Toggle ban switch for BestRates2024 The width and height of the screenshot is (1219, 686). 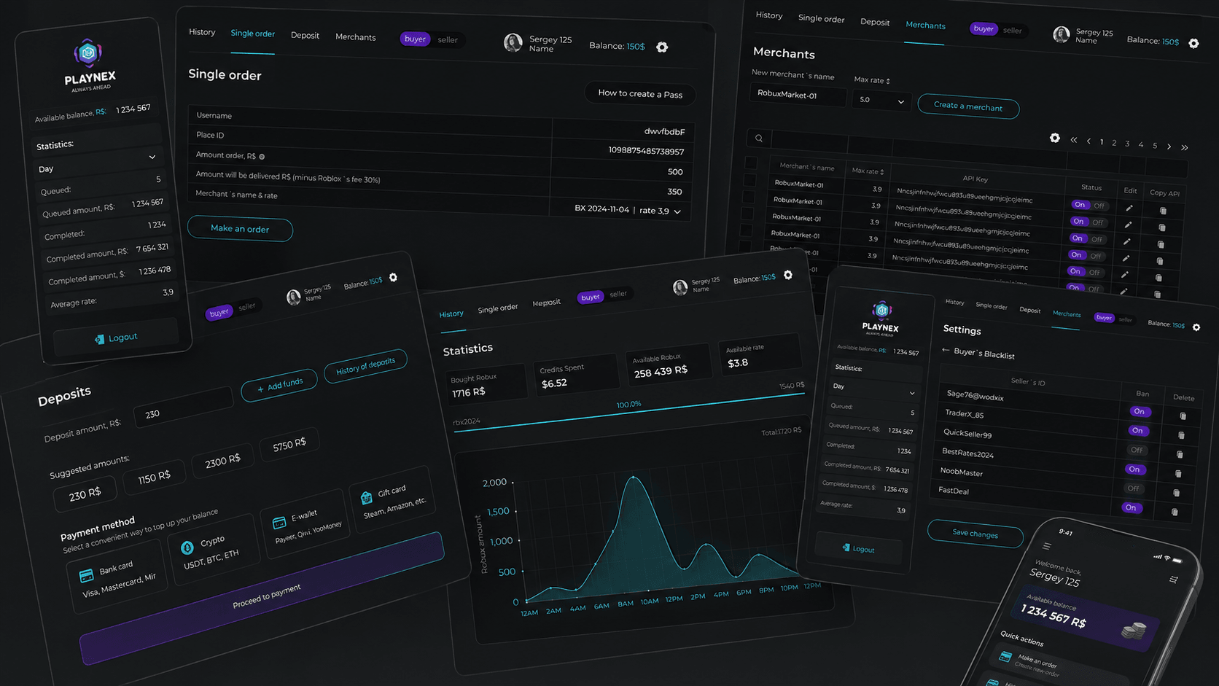(x=1137, y=450)
